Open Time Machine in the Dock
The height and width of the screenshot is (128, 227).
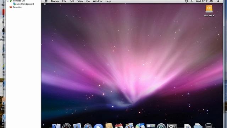click(161, 126)
